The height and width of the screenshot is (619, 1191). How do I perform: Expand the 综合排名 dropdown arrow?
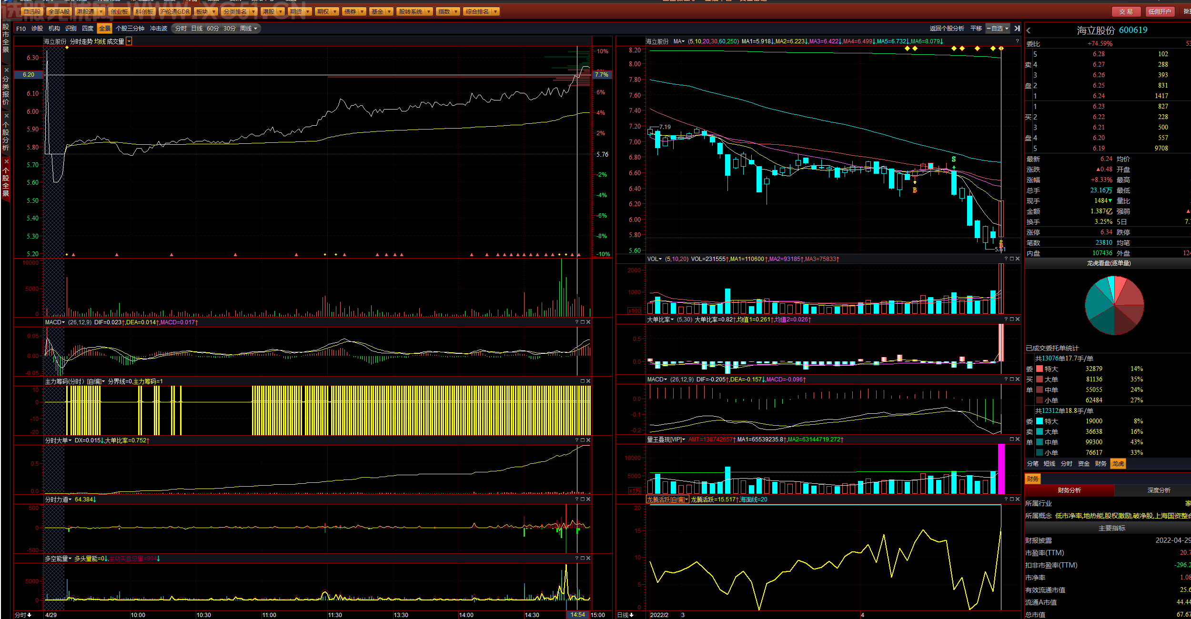pos(495,11)
